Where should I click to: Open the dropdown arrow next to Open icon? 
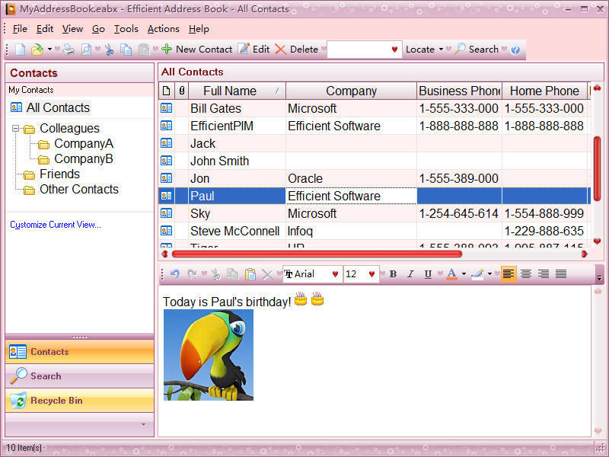[x=49, y=50]
